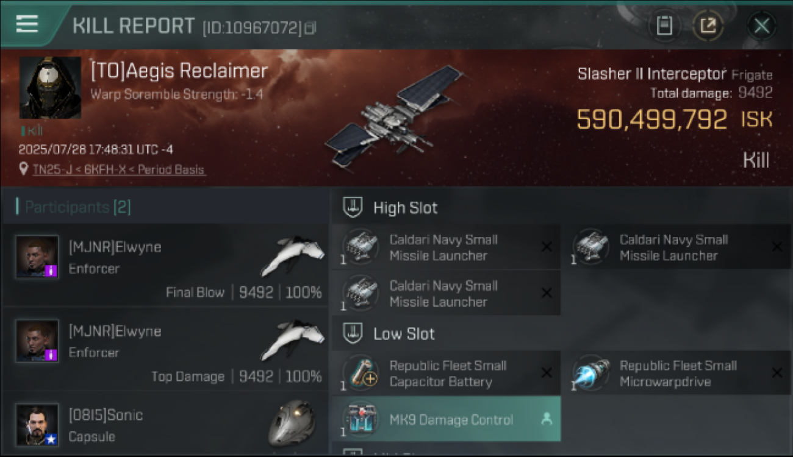View the Slasher II Interceptor ship image
This screenshot has width=793, height=457.
(x=393, y=116)
